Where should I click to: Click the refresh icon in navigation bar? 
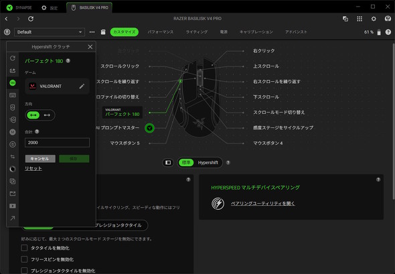tap(31, 19)
